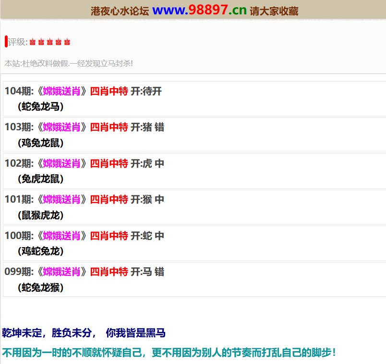386x364 pixels.
Task: Click the 099期 嫦娥送肖 title
Action: pyautogui.click(x=61, y=272)
